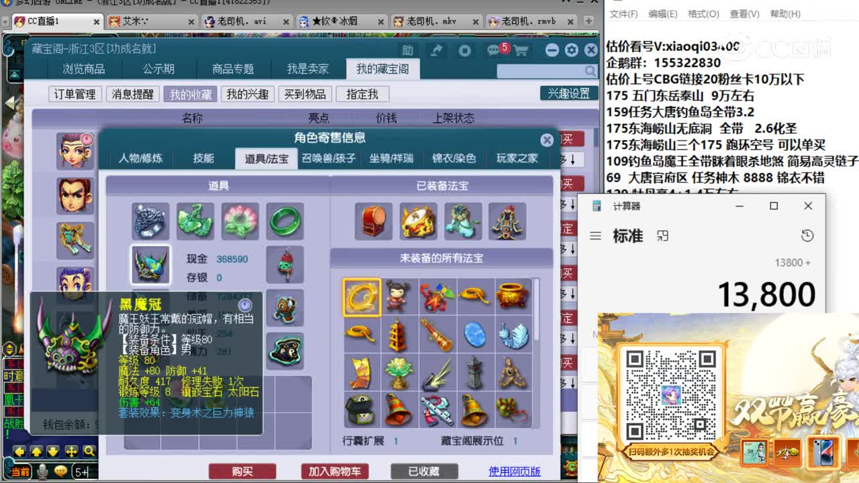Select the red tassel pendant item

click(285, 265)
